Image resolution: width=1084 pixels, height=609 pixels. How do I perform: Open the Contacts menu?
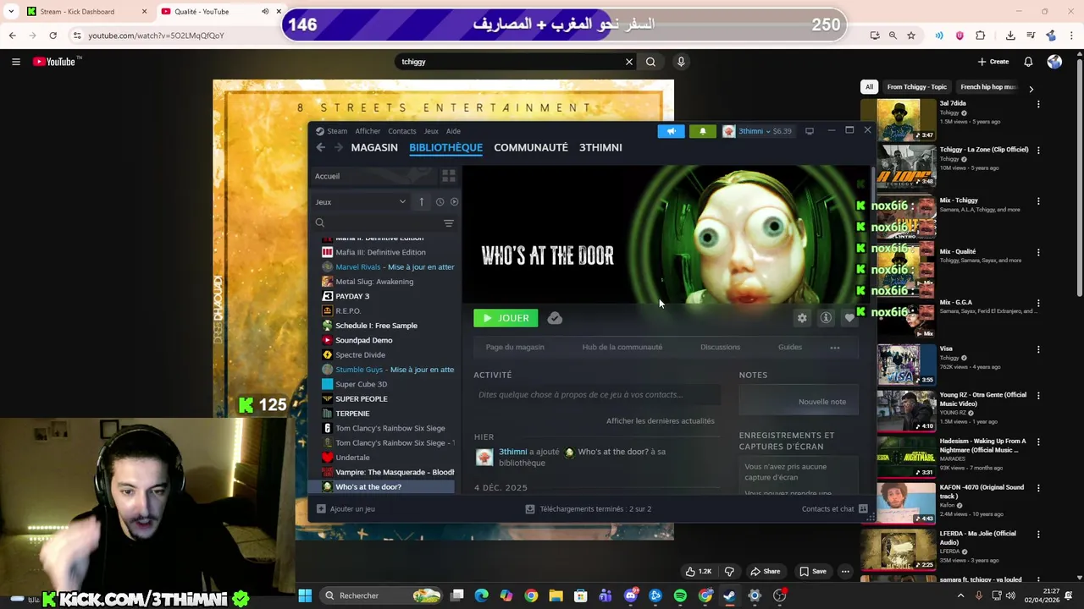click(401, 131)
